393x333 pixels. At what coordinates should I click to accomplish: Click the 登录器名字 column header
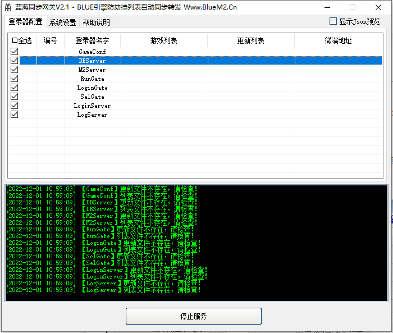coord(92,40)
